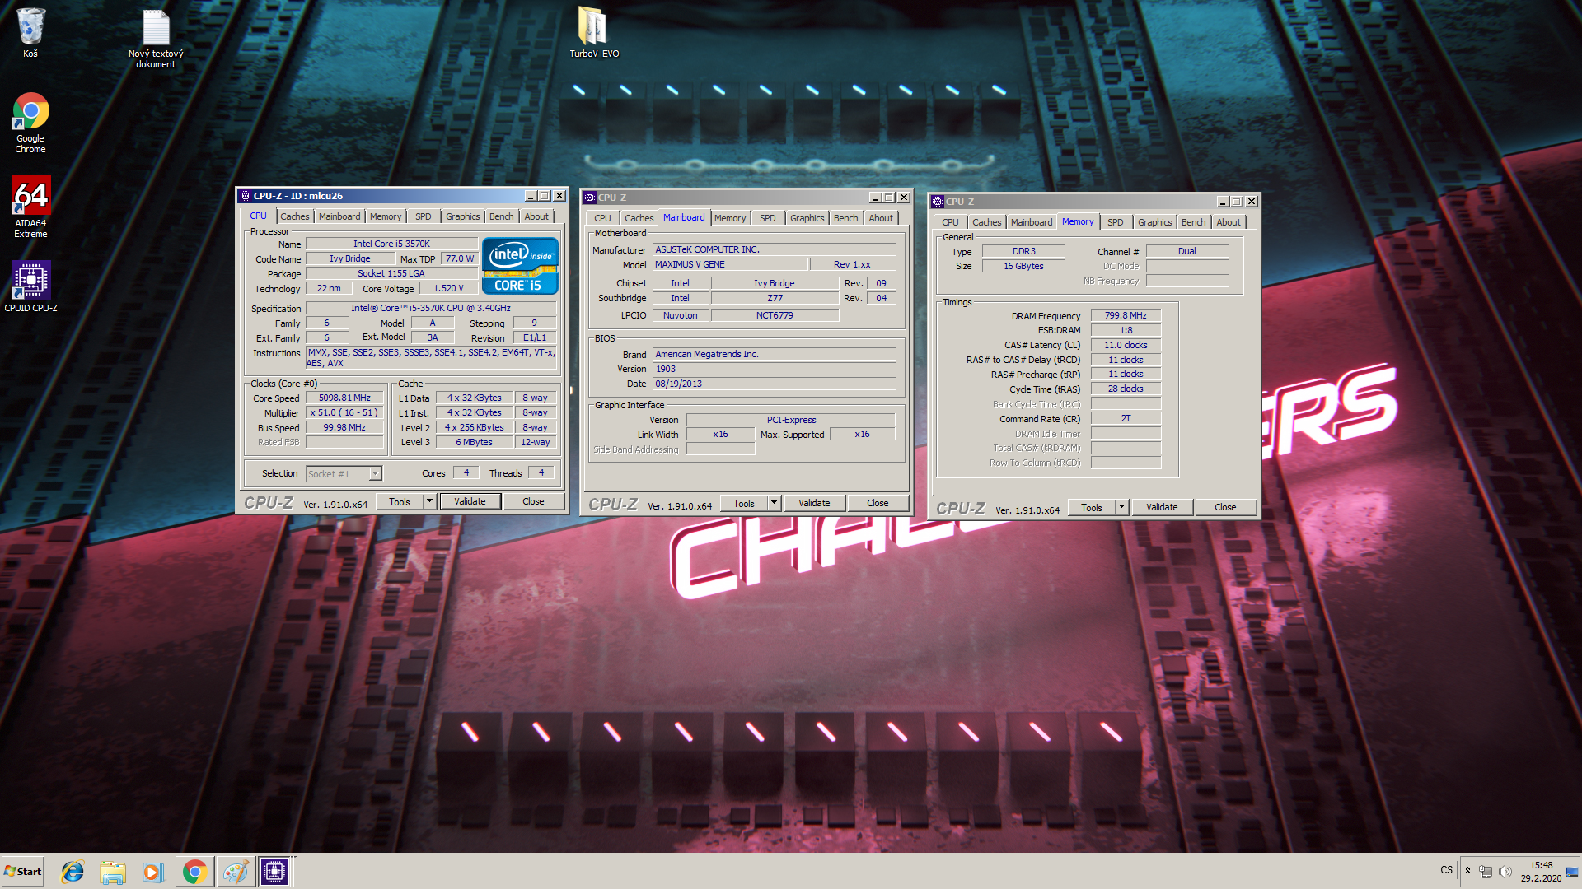
Task: Show hidden tray icons arrow
Action: (x=1467, y=871)
